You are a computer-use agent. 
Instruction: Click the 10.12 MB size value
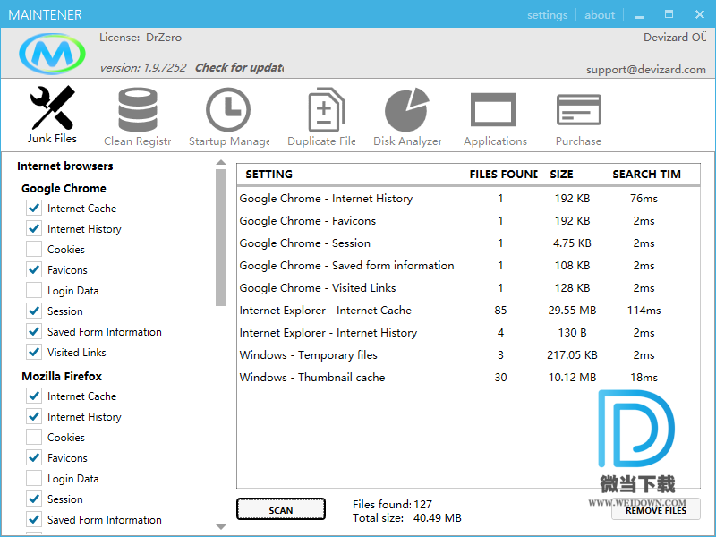572,377
